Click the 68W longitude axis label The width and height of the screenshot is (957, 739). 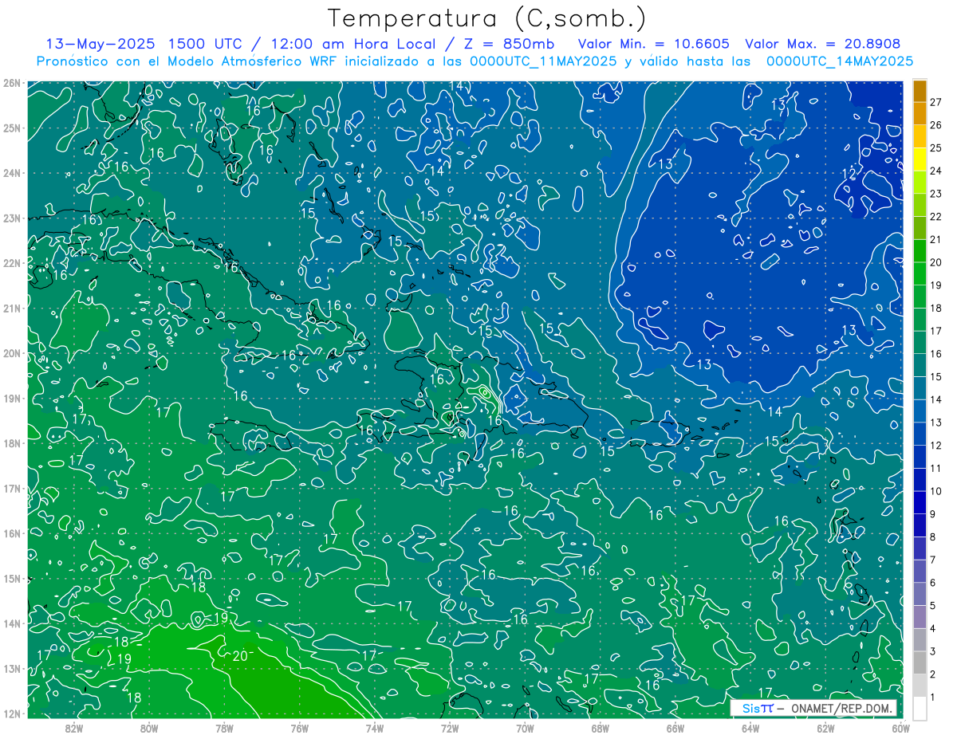600,727
